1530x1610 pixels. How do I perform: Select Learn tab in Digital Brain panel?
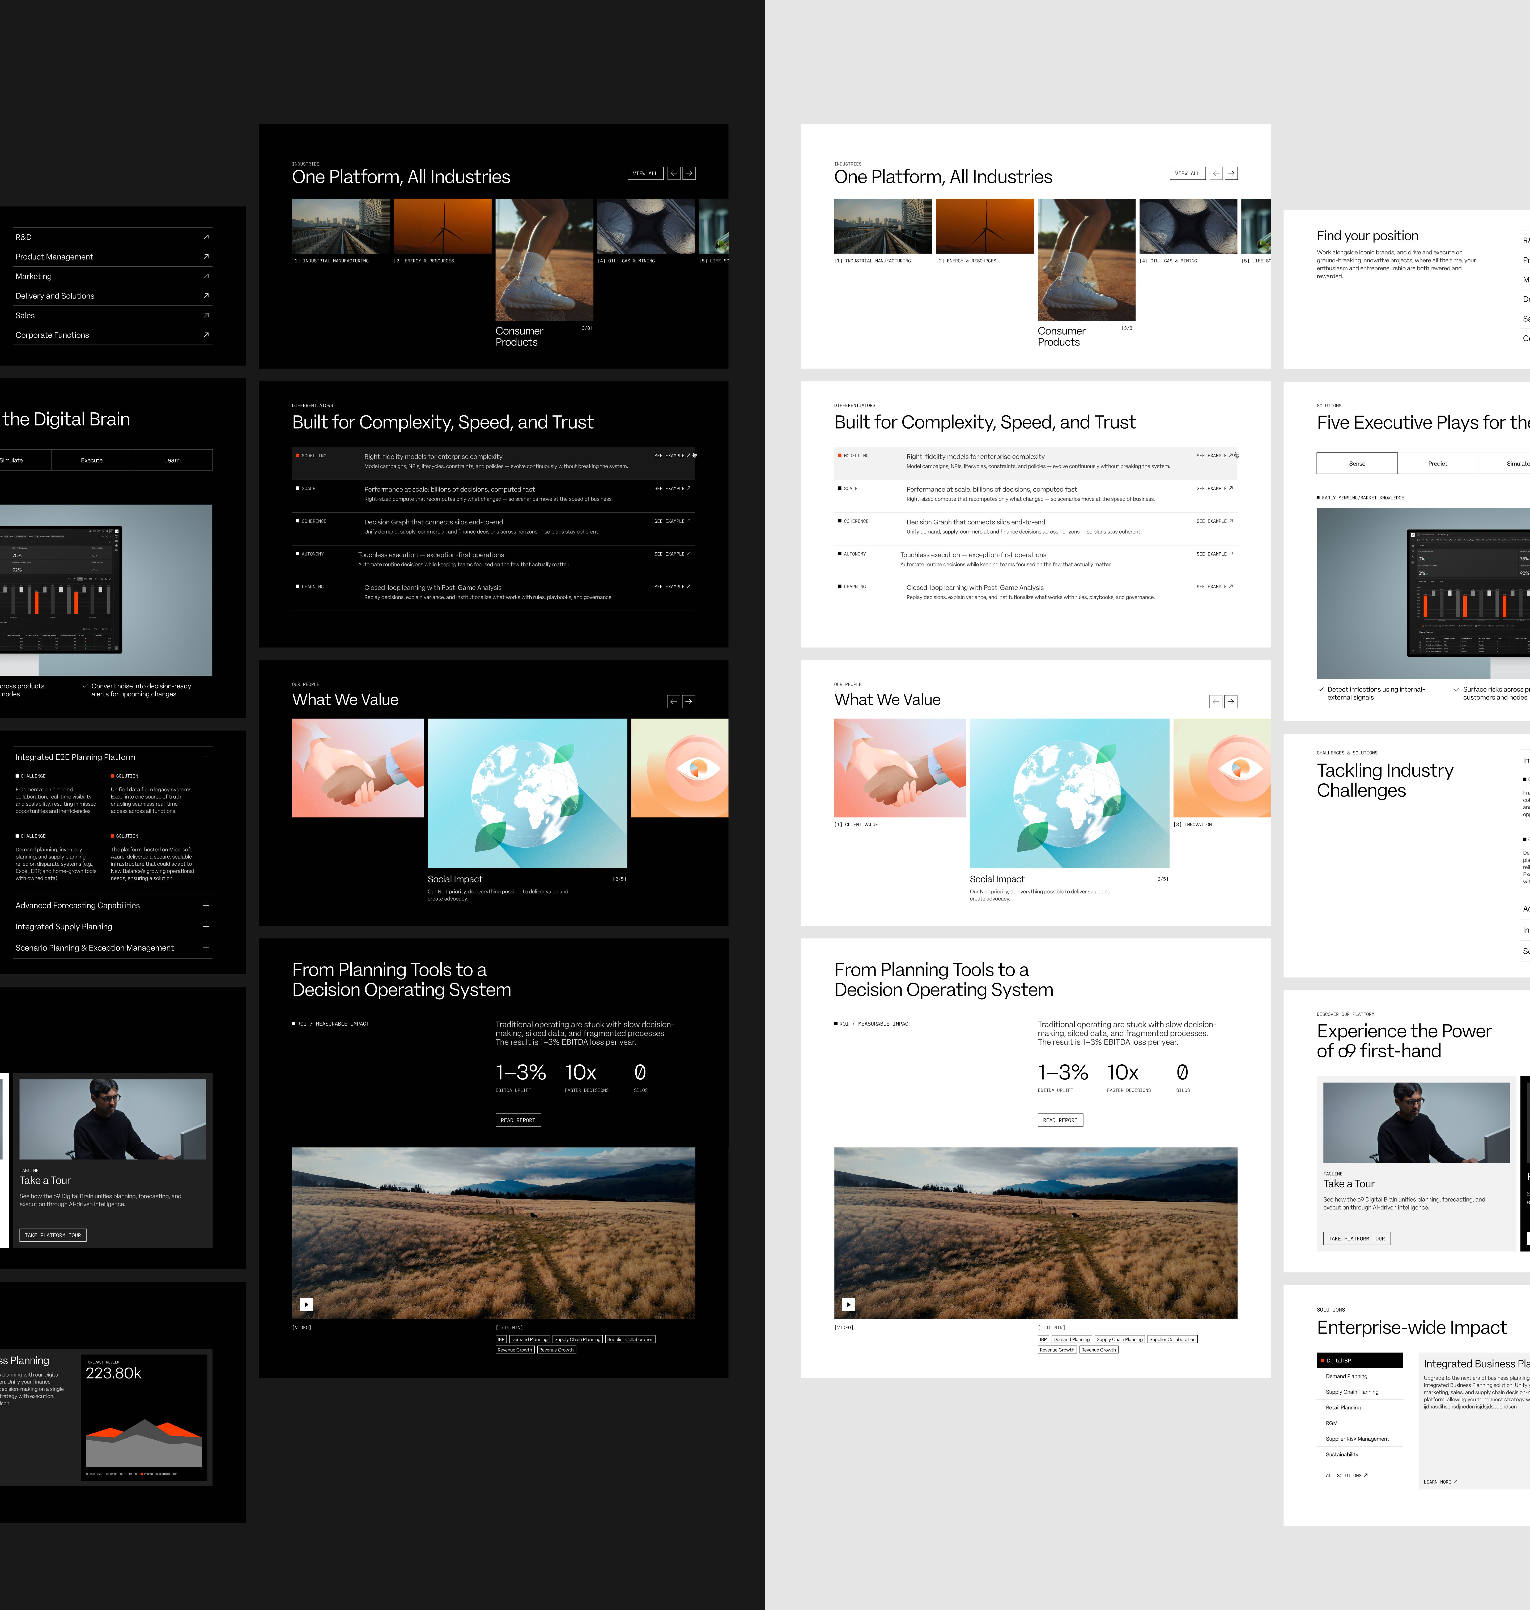click(x=172, y=460)
